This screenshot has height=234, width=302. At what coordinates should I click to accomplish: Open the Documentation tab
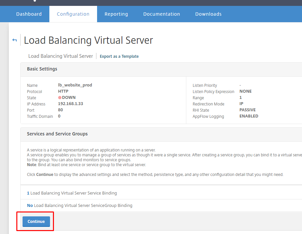pyautogui.click(x=161, y=14)
